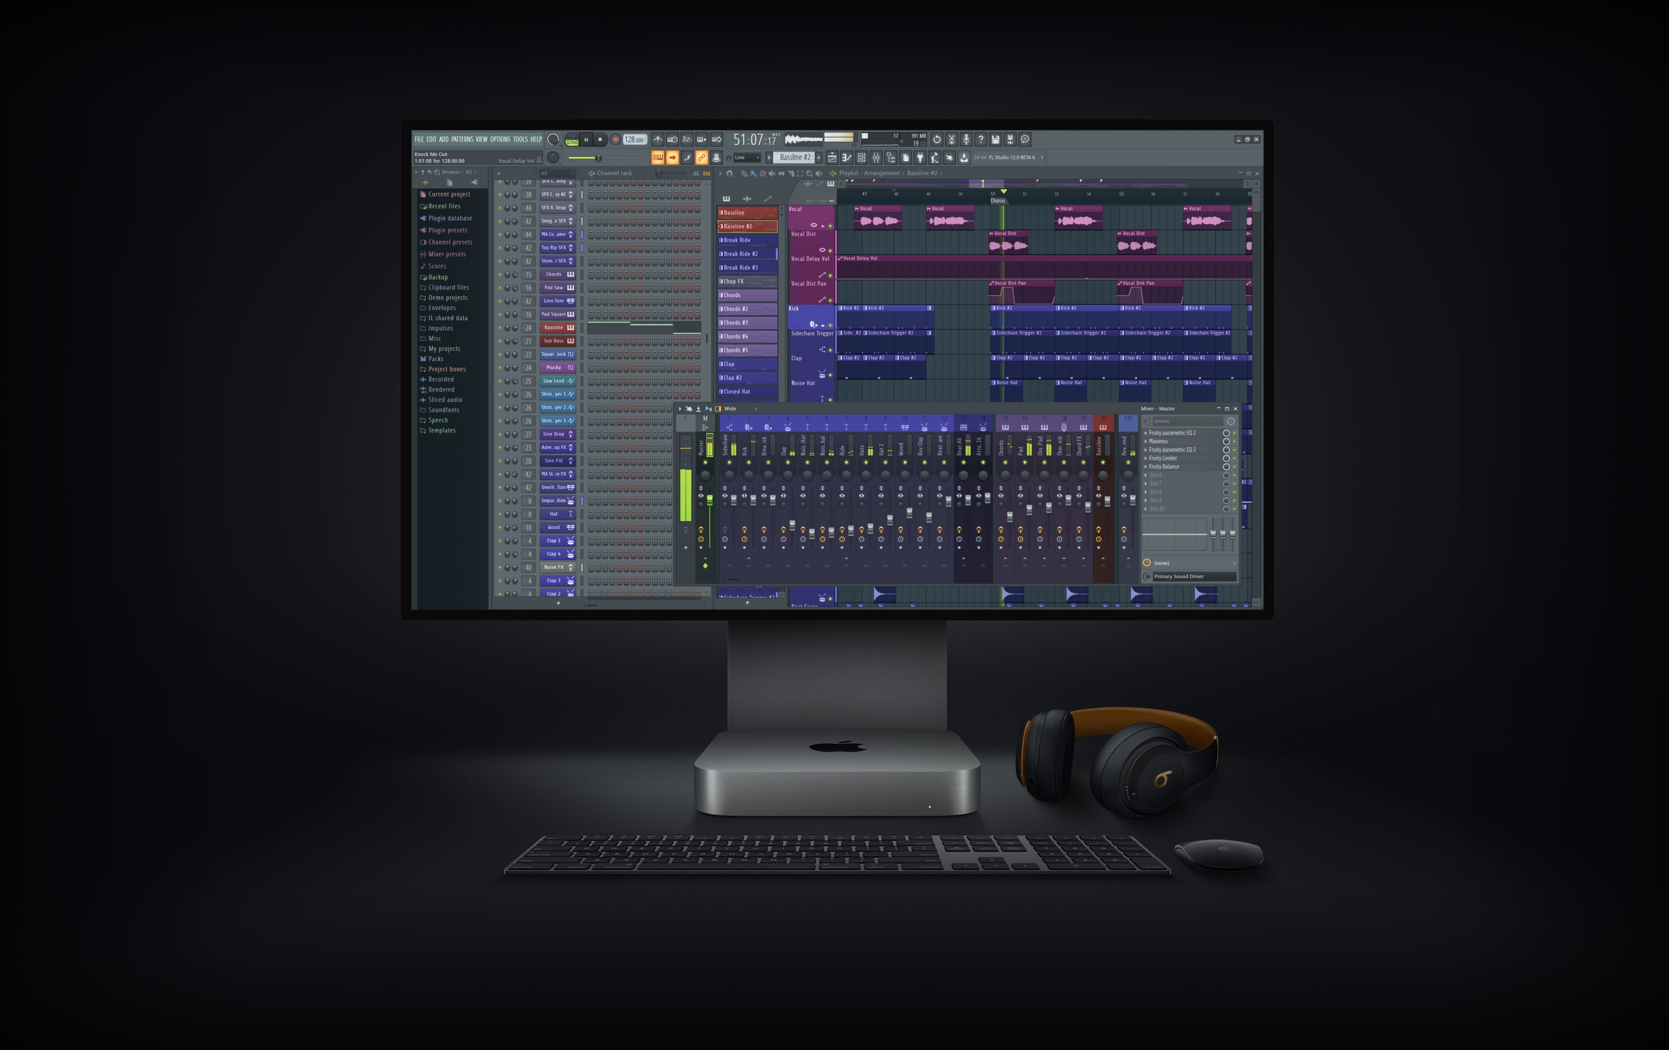Open the Line snap dropdown
The image size is (1669, 1050).
[x=746, y=157]
